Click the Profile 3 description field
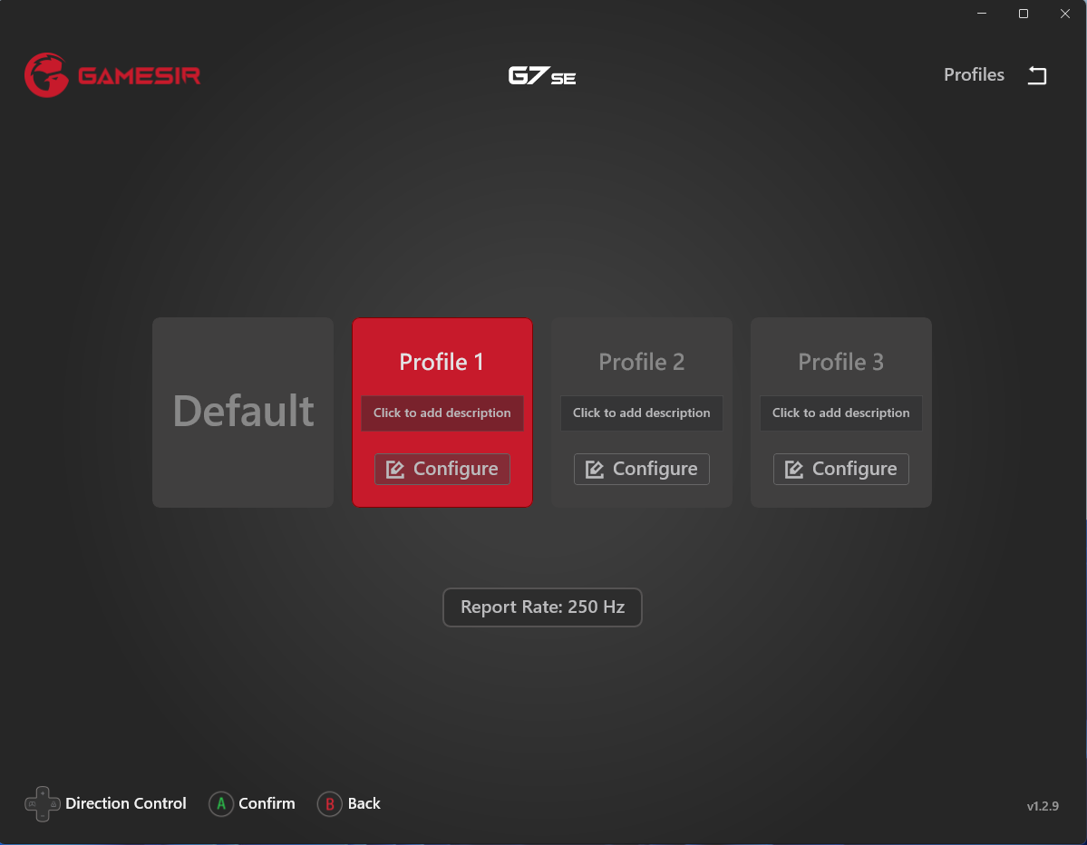This screenshot has height=845, width=1087. pyautogui.click(x=841, y=413)
